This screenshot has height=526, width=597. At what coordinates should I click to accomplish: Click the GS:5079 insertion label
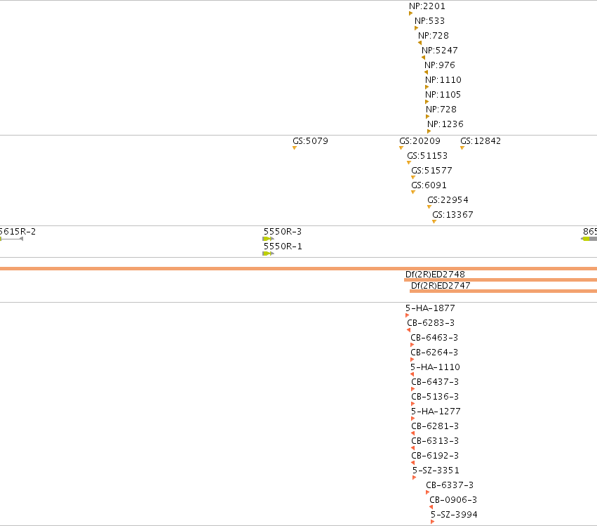coord(310,141)
